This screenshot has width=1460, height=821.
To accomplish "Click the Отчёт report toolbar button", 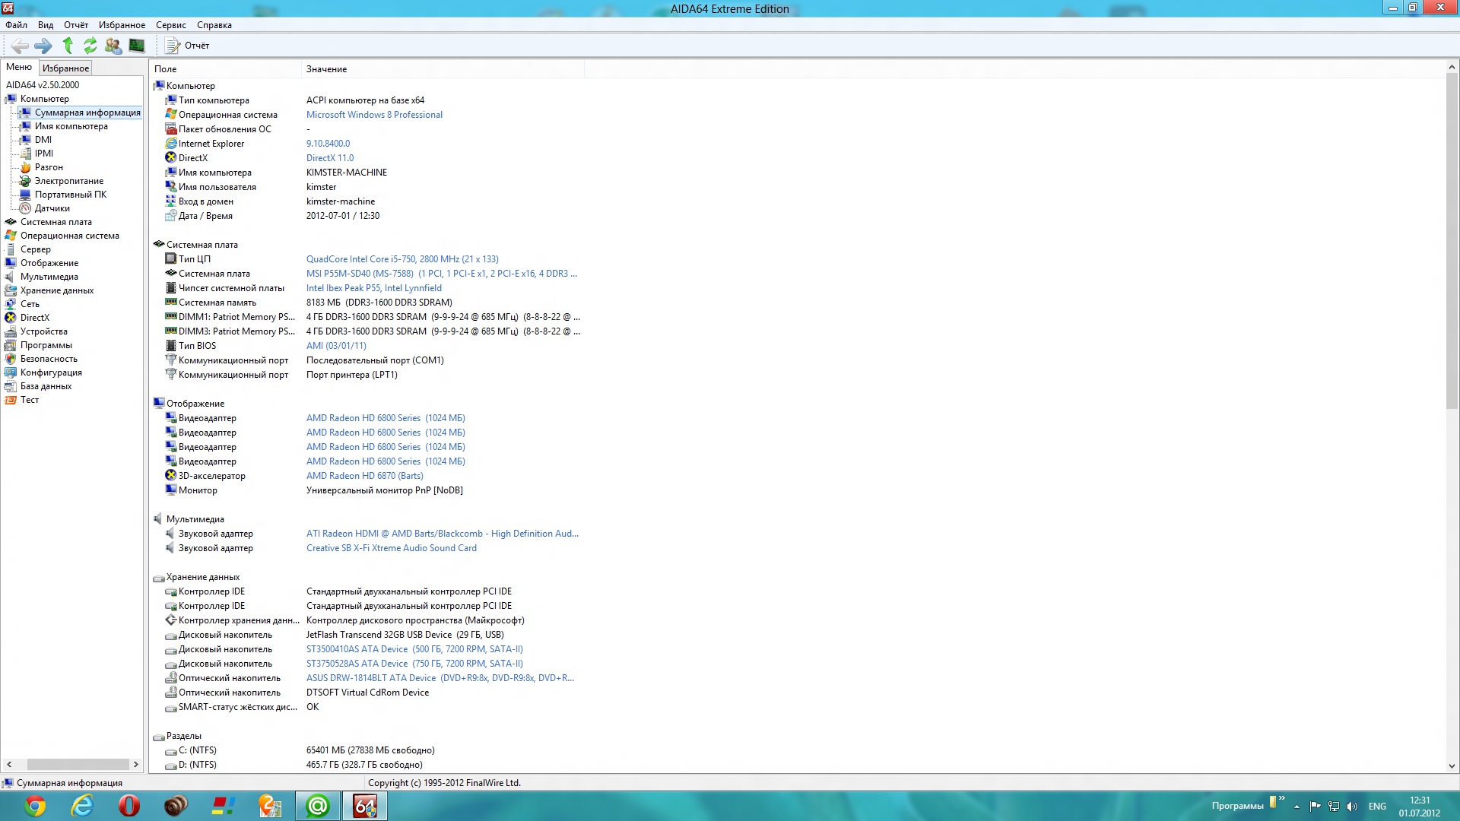I will click(188, 46).
